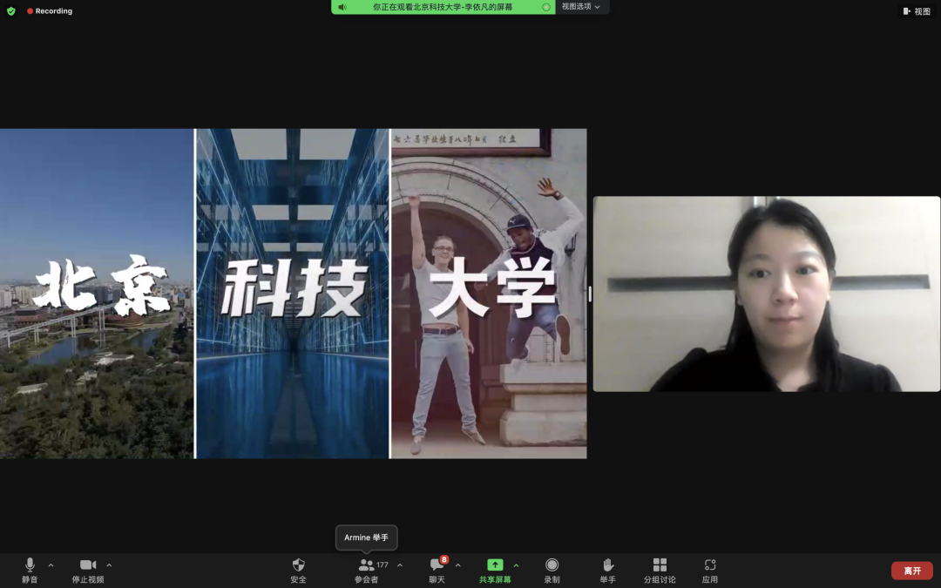Click the Armine 举手 notification tooltip
This screenshot has width=941, height=588.
pos(366,537)
